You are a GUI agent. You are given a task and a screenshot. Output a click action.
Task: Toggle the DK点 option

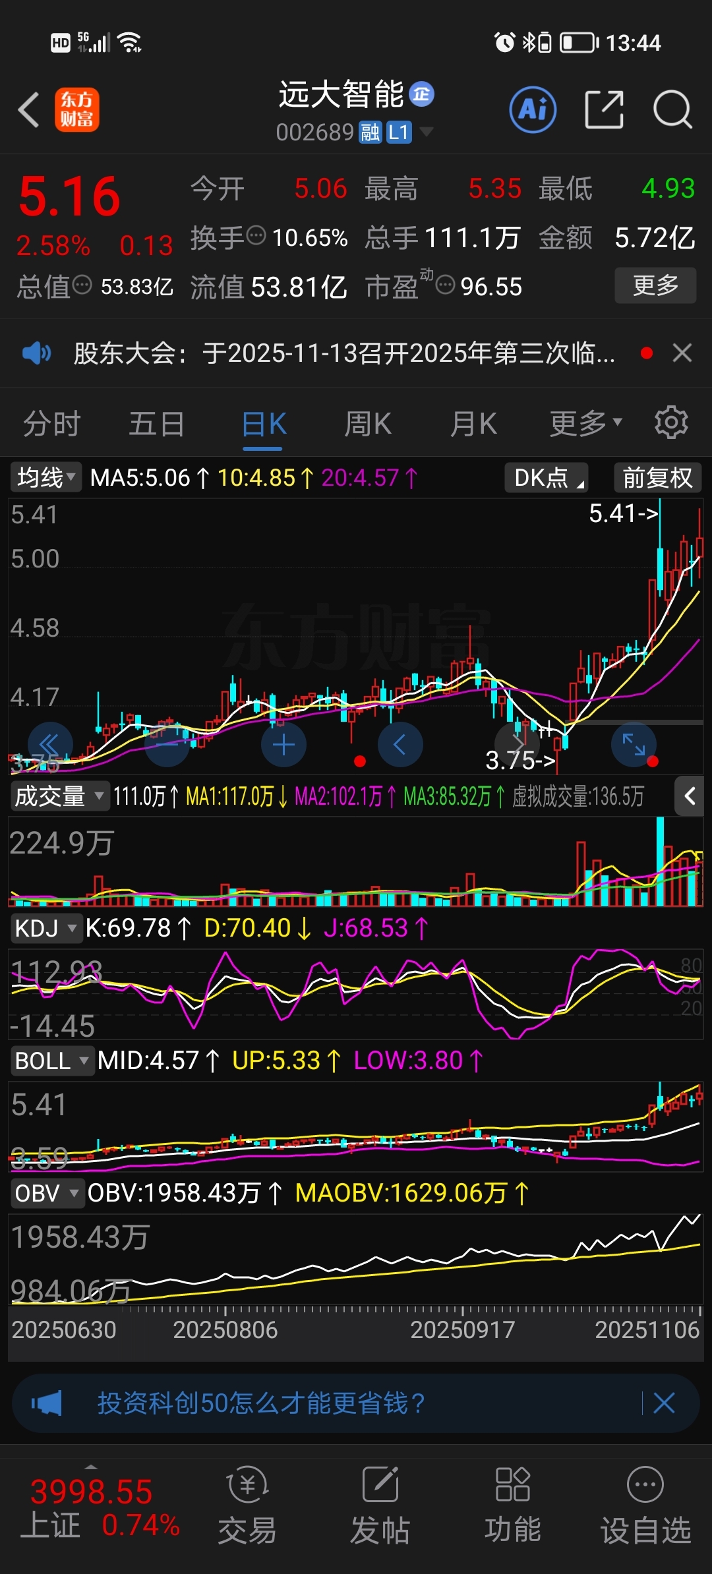pos(547,477)
